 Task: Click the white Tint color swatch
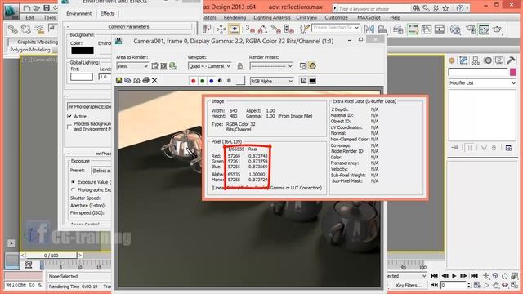pos(82,77)
